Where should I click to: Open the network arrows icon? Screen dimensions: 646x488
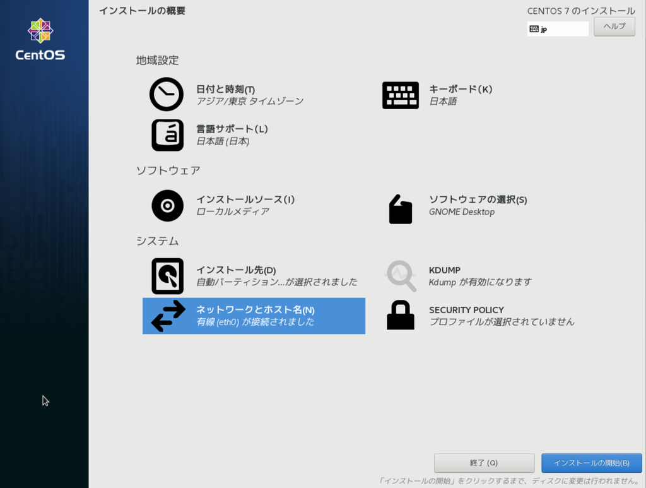168,316
